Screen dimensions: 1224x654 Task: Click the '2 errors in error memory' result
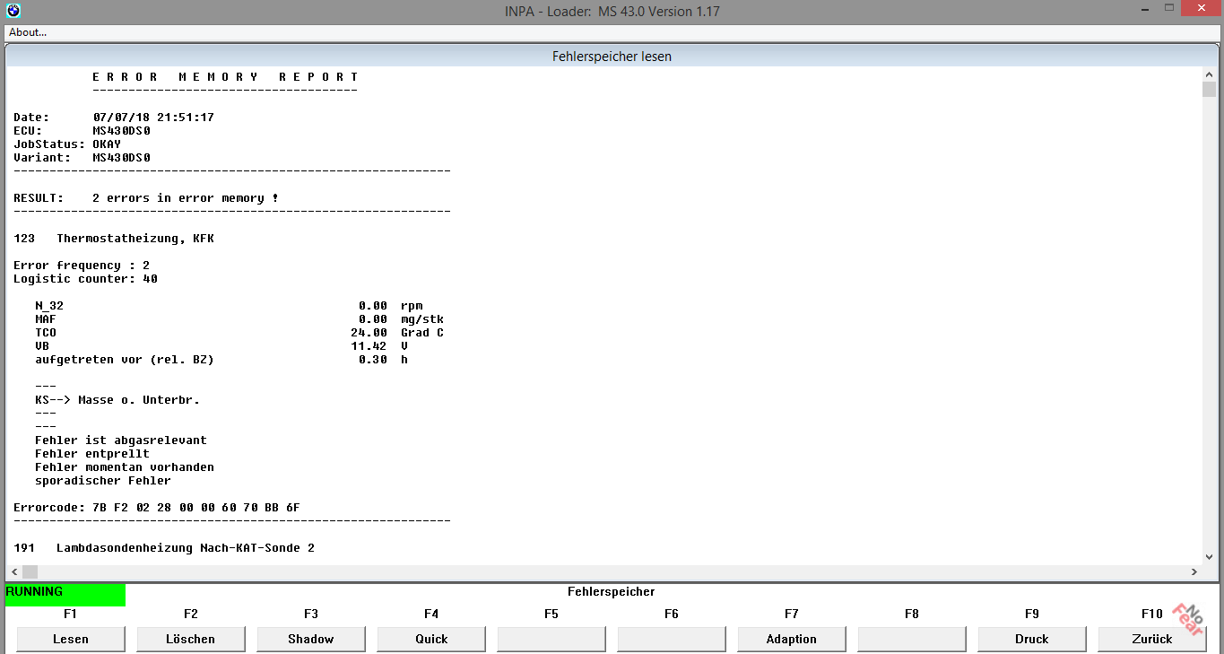point(186,198)
